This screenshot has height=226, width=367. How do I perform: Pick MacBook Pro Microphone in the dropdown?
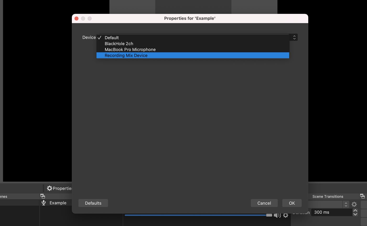pos(193,50)
